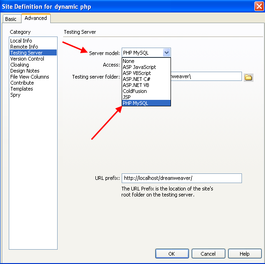Viewport: 265px width, 264px height.
Task: Click the Cancel button
Action: click(x=208, y=254)
